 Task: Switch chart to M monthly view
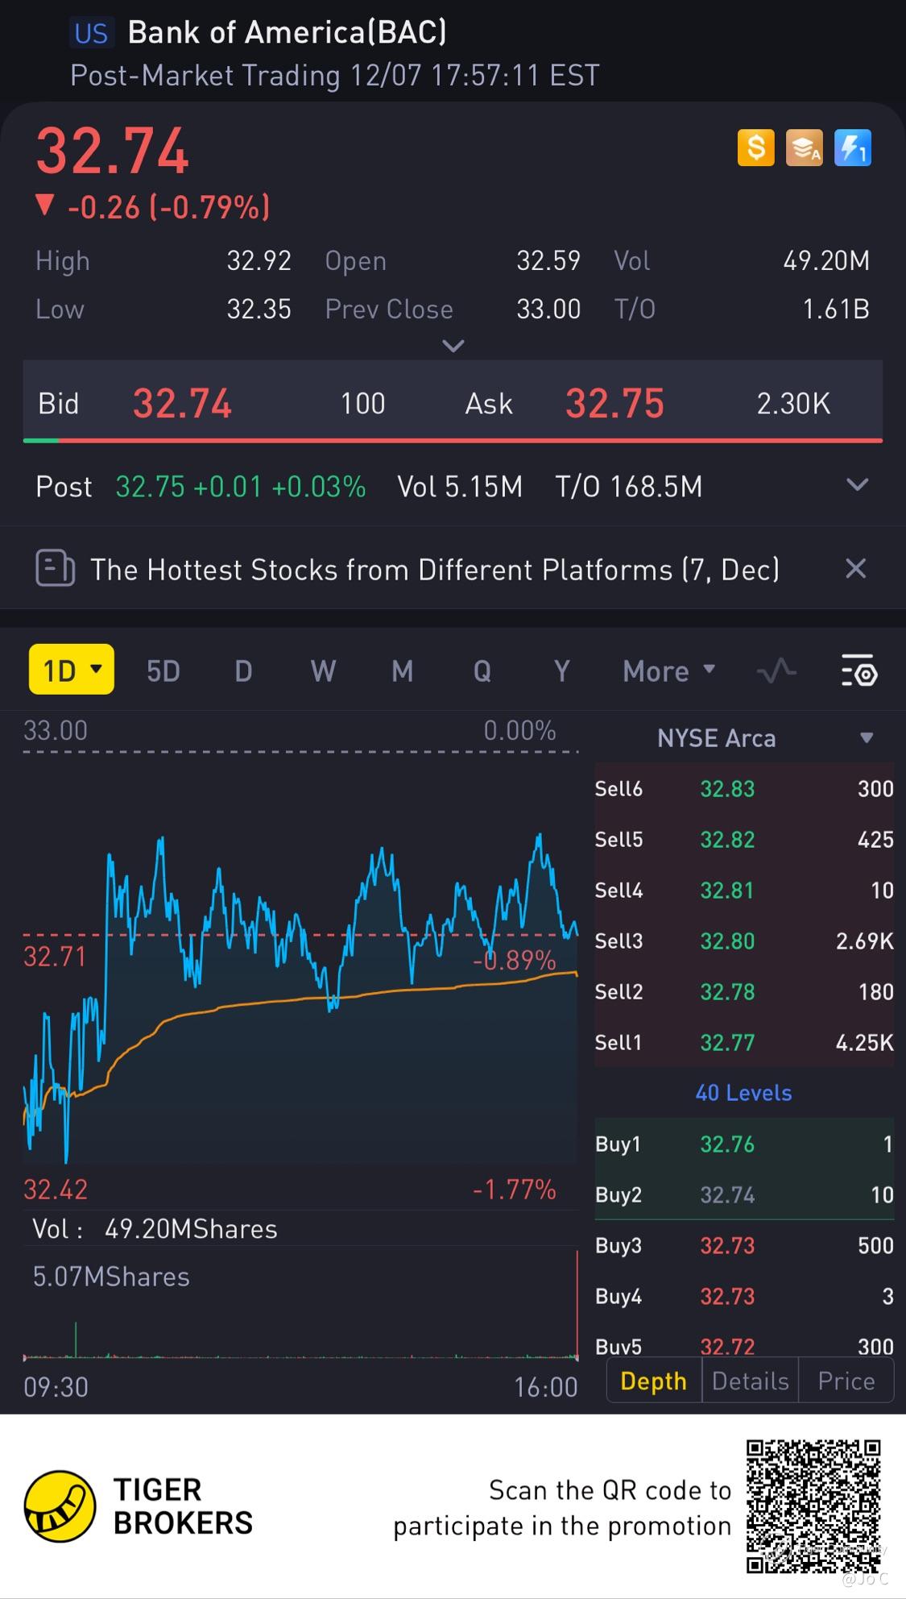pos(403,671)
